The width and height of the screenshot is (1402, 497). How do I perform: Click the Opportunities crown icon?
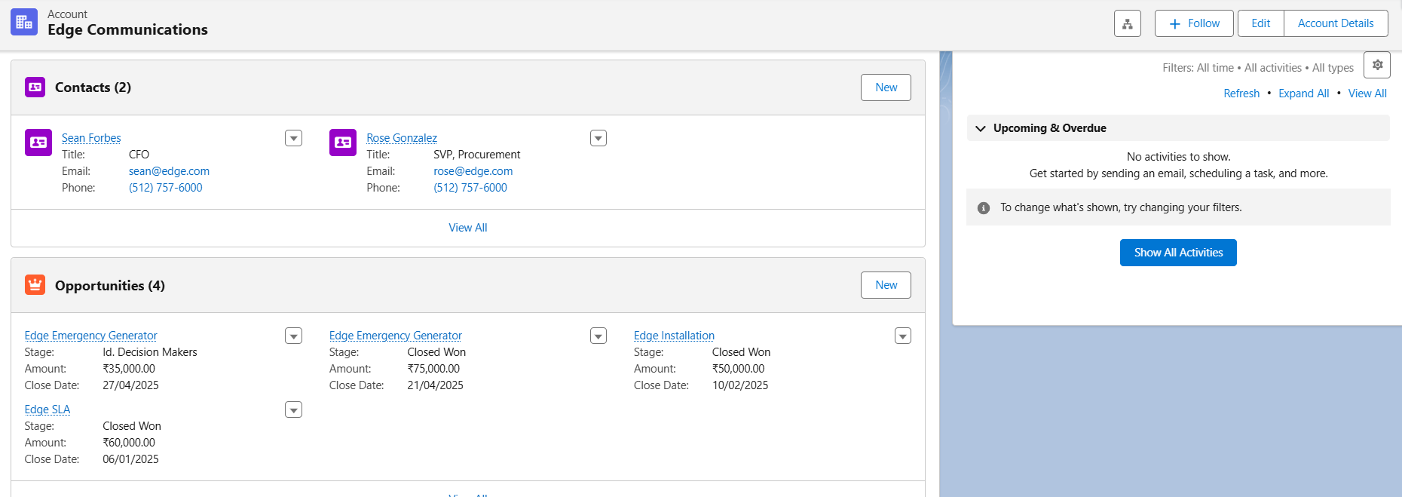pyautogui.click(x=35, y=285)
